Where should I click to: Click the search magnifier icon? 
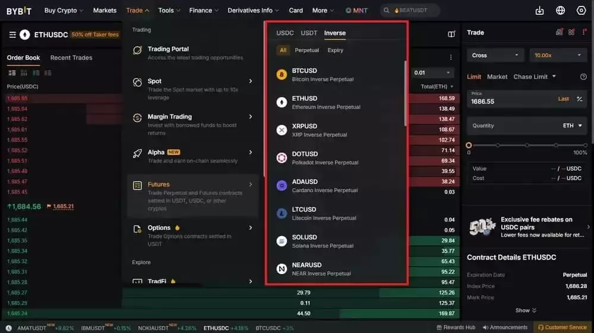click(x=387, y=11)
